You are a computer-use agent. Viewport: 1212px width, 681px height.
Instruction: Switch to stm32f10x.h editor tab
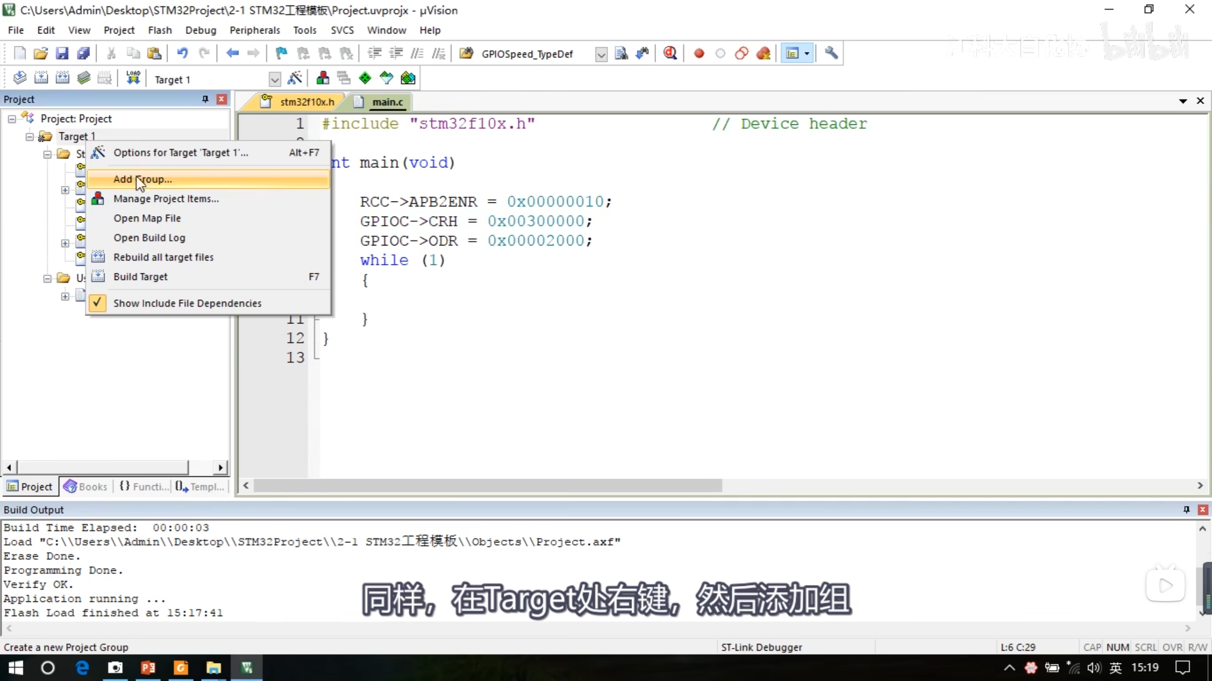click(306, 102)
